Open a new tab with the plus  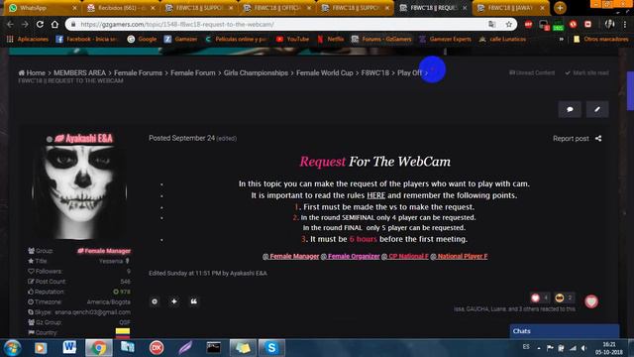[560, 8]
